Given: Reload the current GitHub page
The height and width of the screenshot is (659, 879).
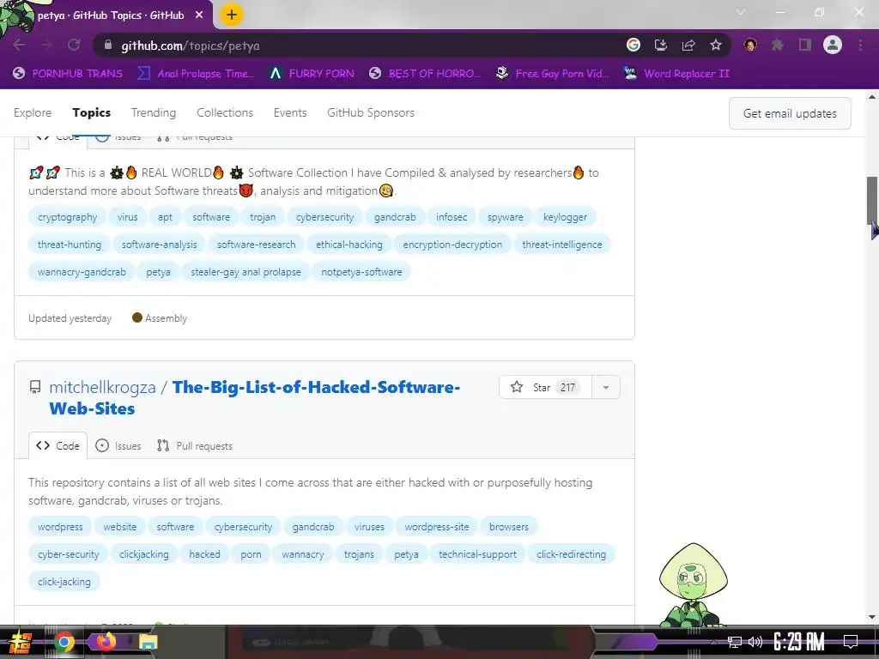Looking at the screenshot, I should click(x=74, y=45).
